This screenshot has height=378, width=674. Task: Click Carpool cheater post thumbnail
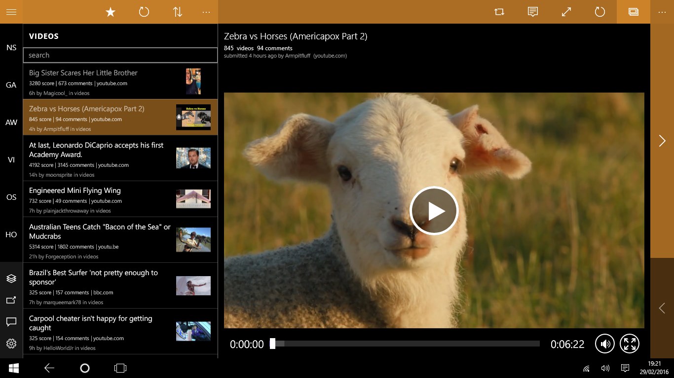pos(193,331)
